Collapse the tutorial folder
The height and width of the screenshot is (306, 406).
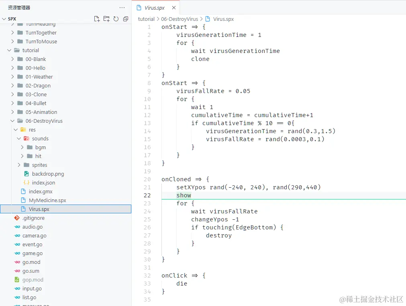tap(9, 50)
